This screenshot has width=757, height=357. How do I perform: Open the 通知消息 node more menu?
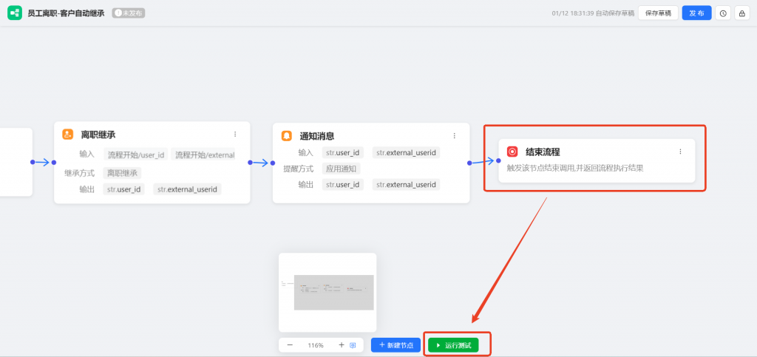[455, 136]
